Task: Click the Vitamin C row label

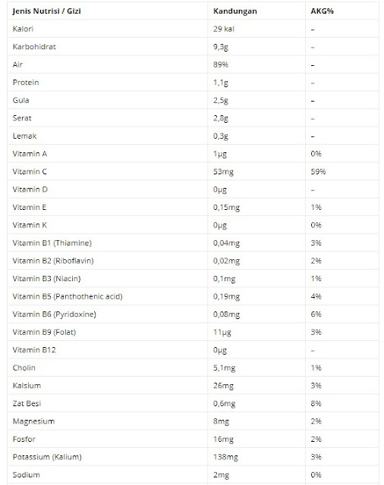Action: tap(30, 172)
